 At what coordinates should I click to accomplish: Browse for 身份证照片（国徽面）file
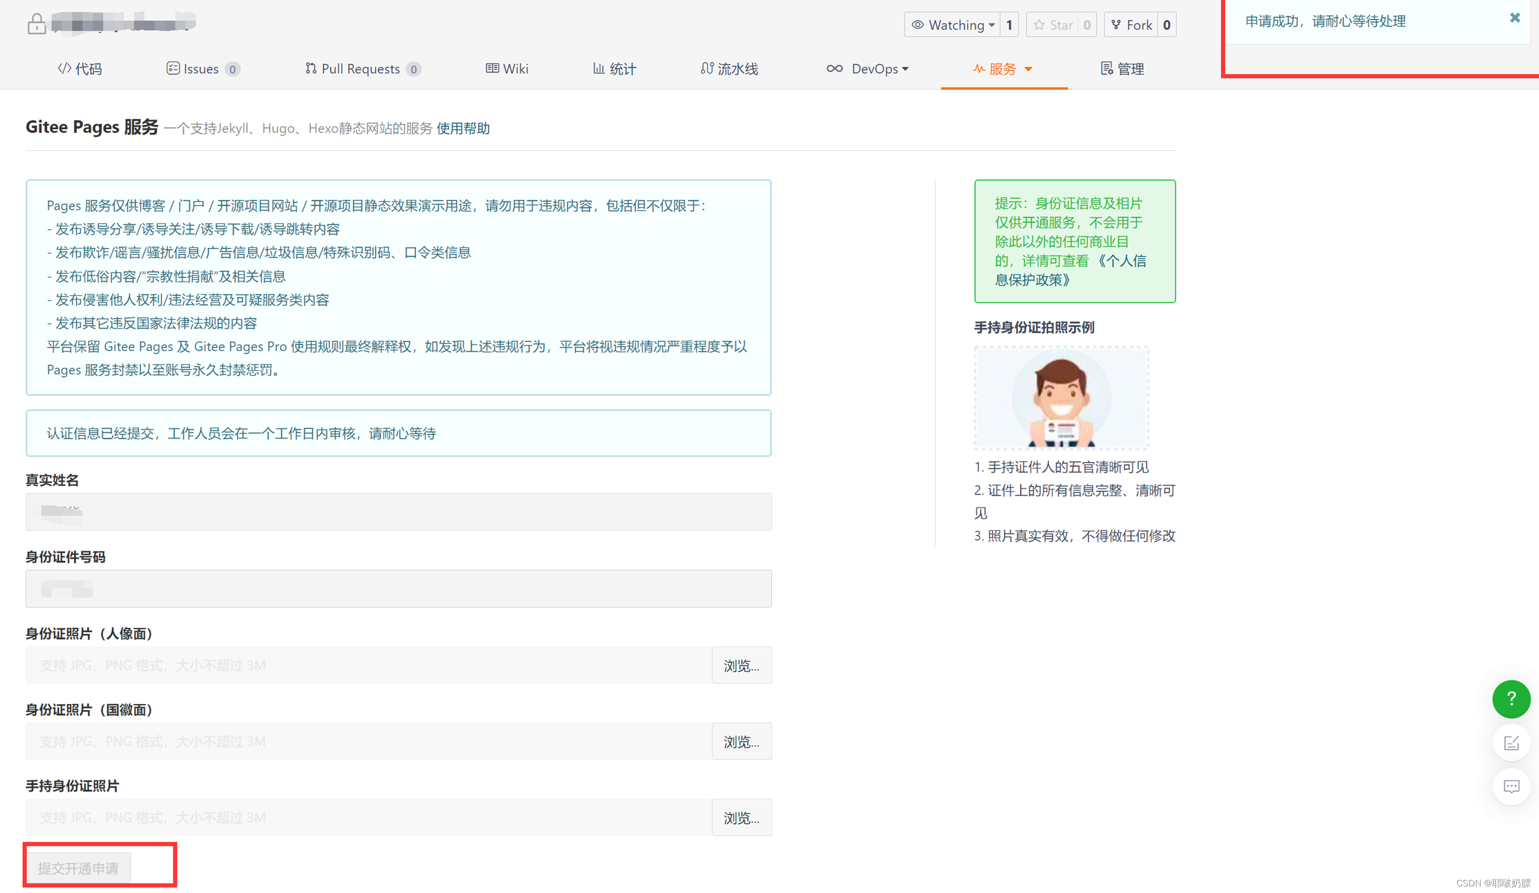click(742, 742)
